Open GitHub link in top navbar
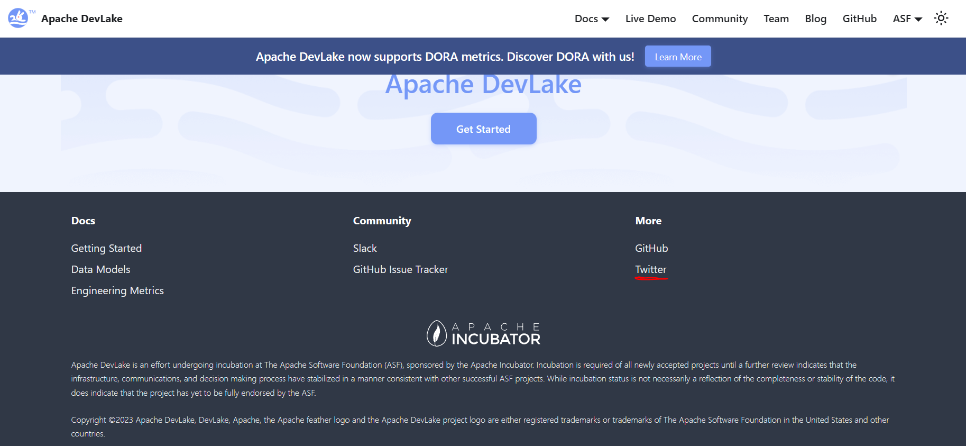The image size is (966, 446). (x=859, y=19)
